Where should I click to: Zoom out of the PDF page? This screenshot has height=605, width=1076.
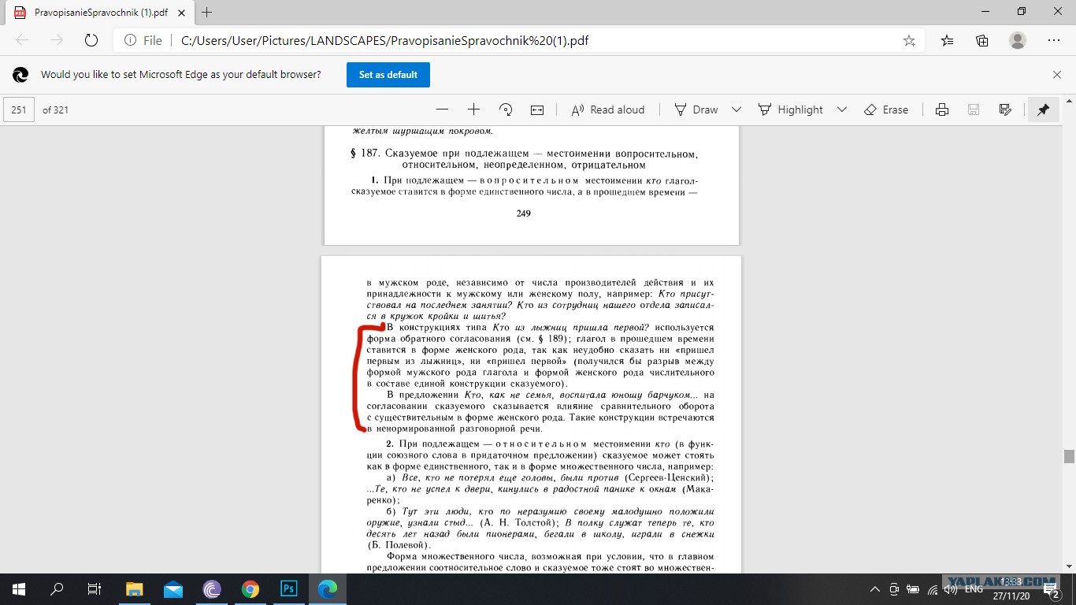(x=442, y=109)
